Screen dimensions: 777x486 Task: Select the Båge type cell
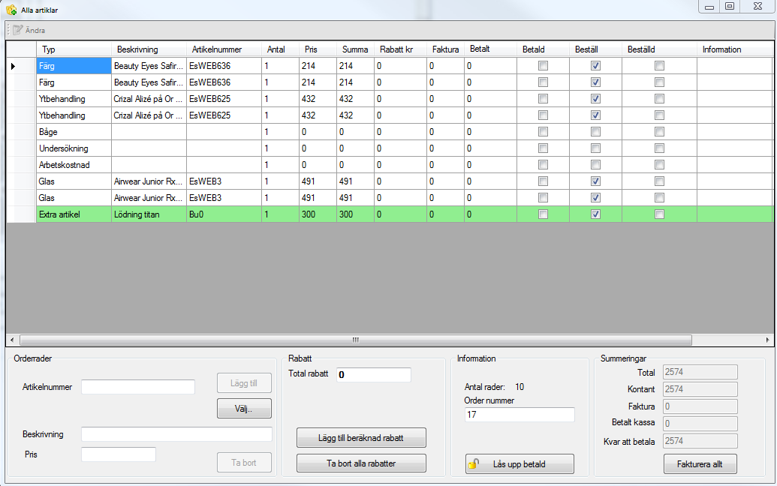[74, 132]
